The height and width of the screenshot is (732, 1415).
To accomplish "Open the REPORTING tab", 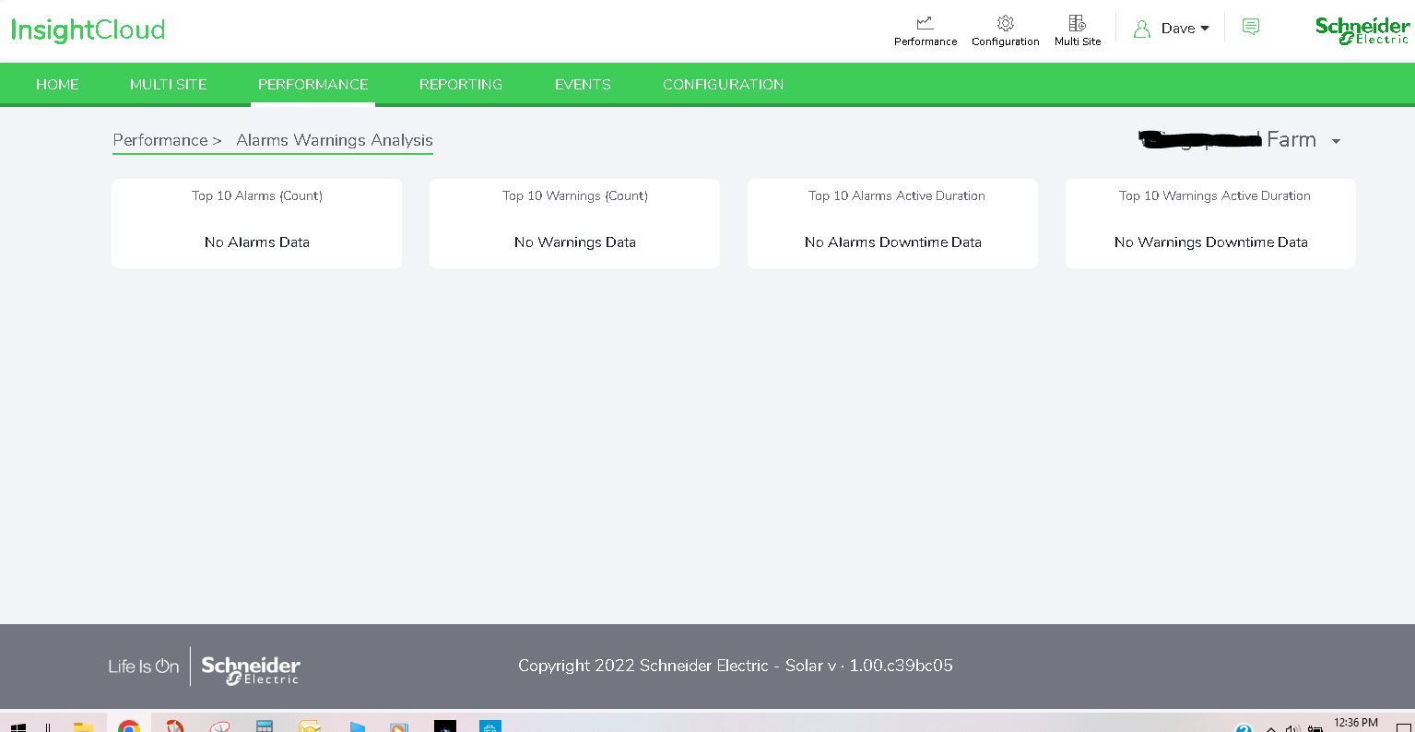I will pos(461,84).
